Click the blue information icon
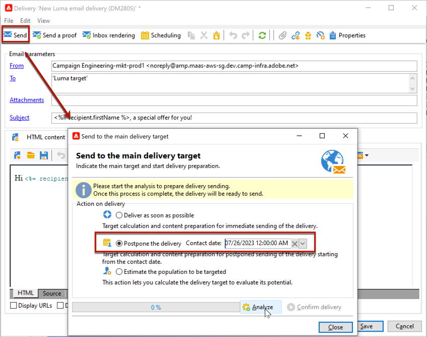Screen dimensions: 427x337 (x=83, y=190)
